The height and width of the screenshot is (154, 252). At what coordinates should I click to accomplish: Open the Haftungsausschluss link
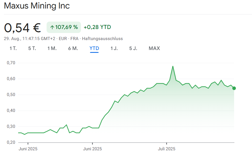coord(102,39)
